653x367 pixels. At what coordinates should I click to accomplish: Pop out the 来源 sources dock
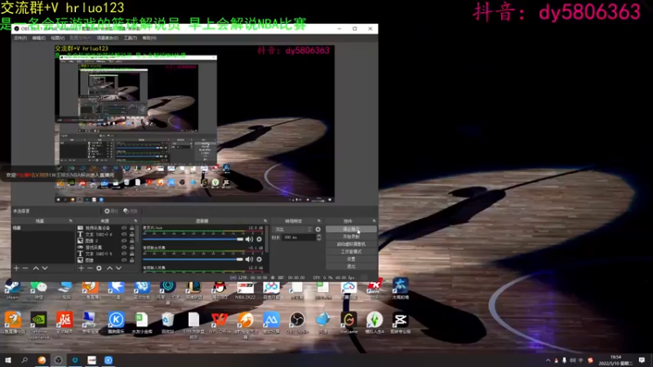pos(135,221)
